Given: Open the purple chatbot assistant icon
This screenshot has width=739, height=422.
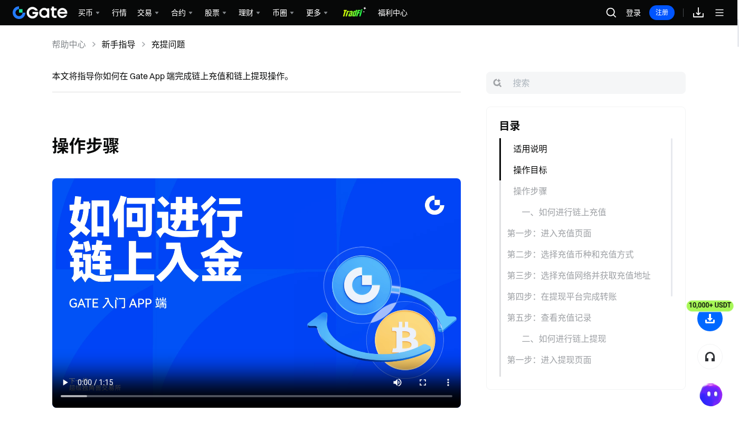Looking at the screenshot, I should click(x=711, y=395).
